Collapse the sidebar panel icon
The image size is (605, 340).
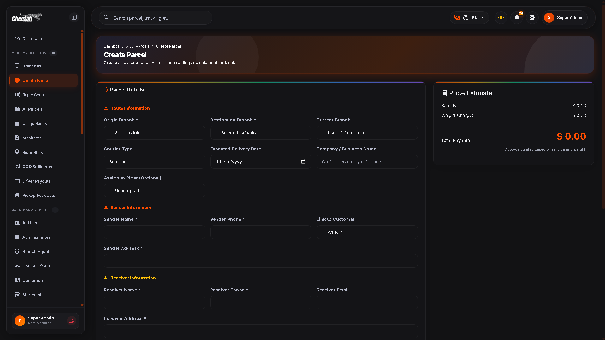point(74,17)
